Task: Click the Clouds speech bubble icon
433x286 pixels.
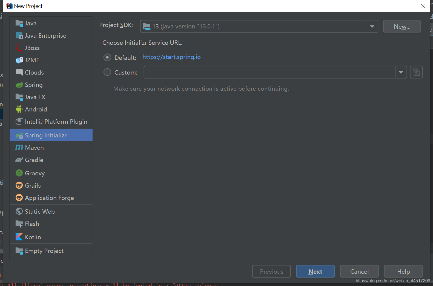Action: click(19, 72)
